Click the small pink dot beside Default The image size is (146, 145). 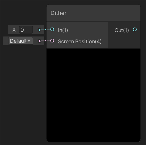pos(39,41)
